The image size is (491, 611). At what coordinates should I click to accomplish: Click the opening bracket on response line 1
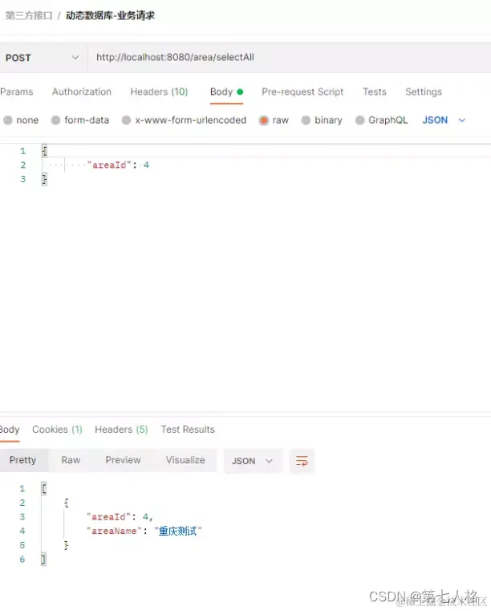tap(44, 488)
